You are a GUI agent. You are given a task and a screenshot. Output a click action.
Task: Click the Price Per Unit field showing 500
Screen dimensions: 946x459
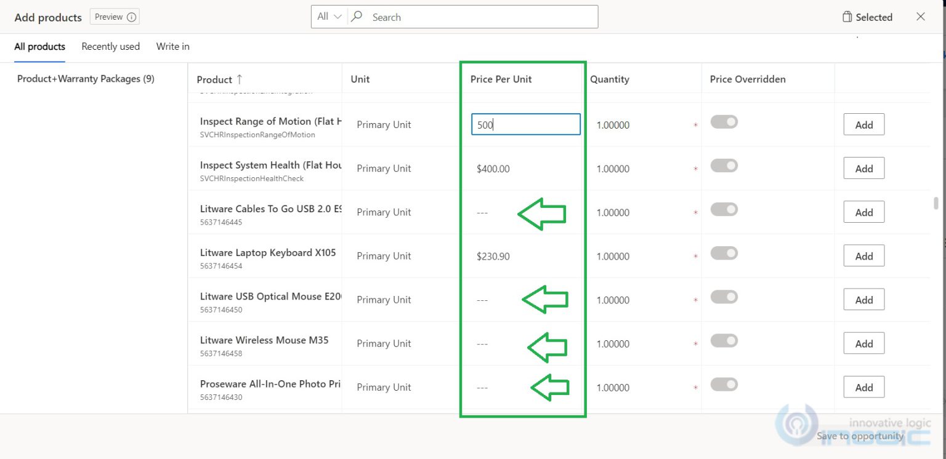525,124
